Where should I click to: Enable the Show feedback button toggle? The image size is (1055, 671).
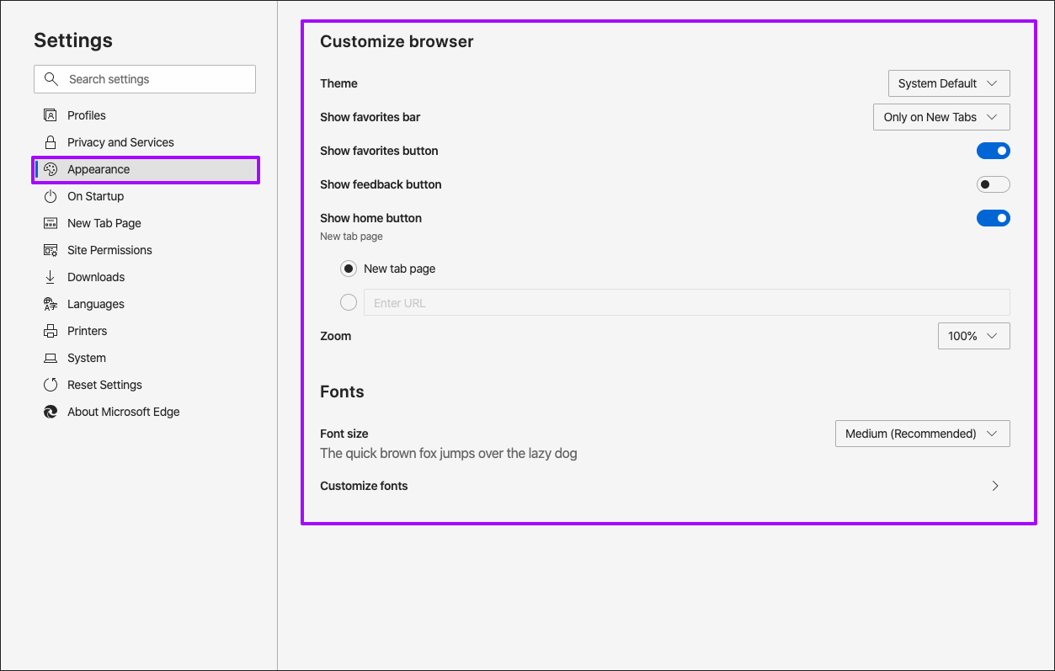tap(993, 184)
